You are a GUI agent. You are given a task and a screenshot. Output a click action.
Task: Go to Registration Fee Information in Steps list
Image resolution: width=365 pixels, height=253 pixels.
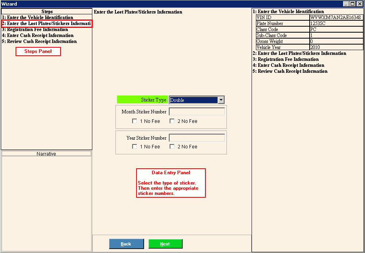[35, 29]
